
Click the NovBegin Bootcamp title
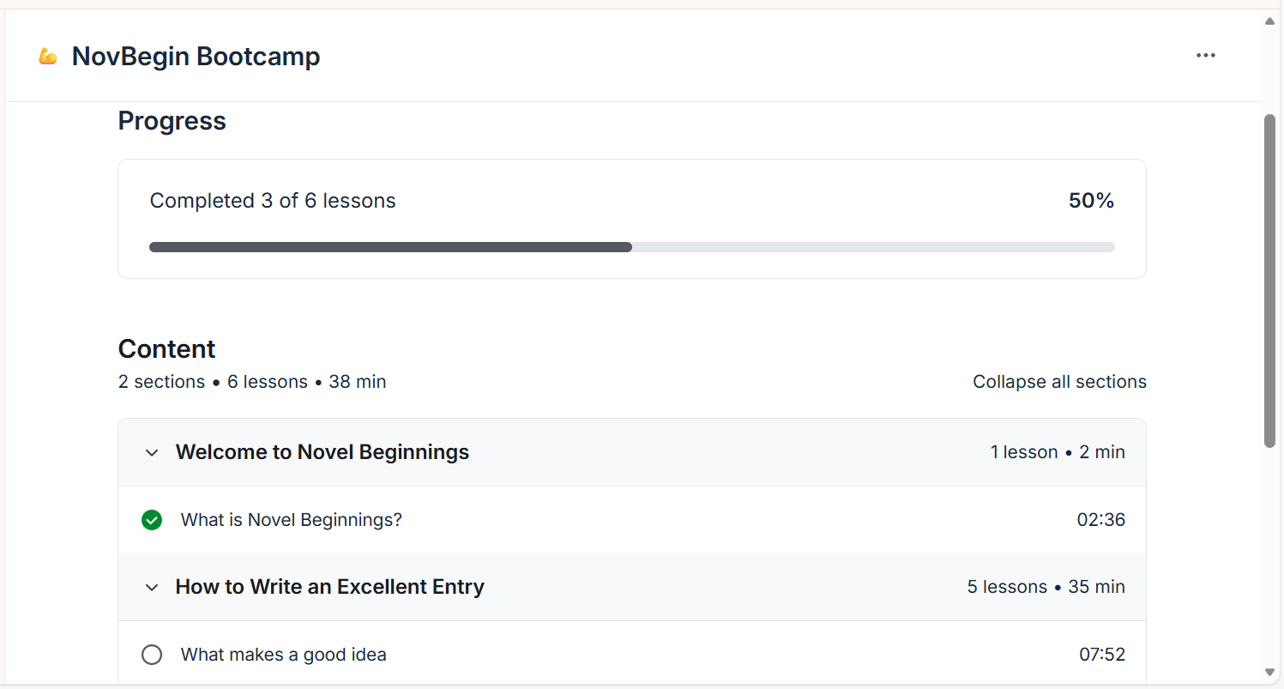click(196, 57)
